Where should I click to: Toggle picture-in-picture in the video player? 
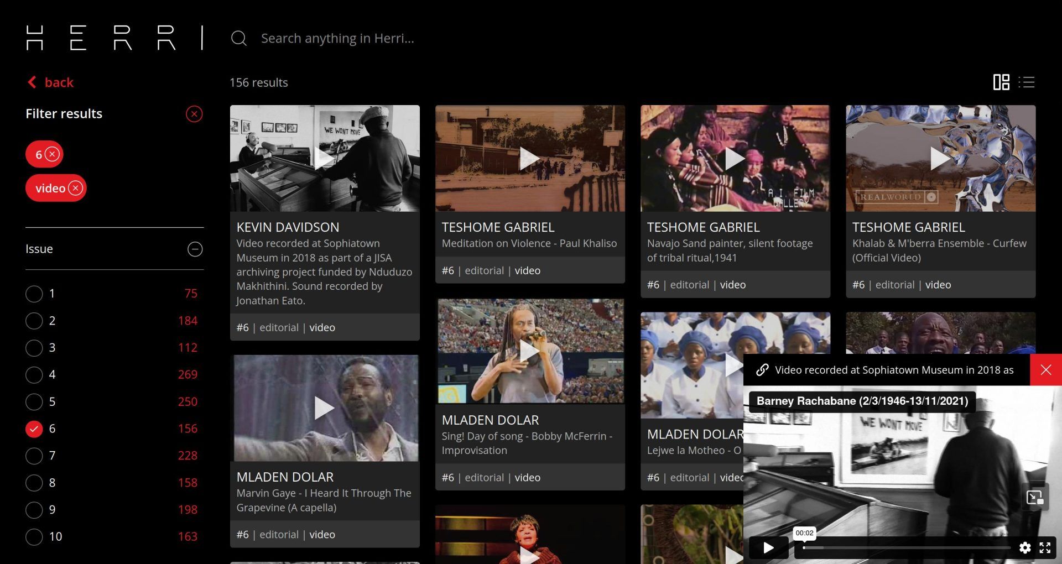1034,498
